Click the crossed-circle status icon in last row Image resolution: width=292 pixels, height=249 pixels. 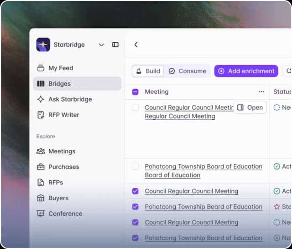[277, 238]
